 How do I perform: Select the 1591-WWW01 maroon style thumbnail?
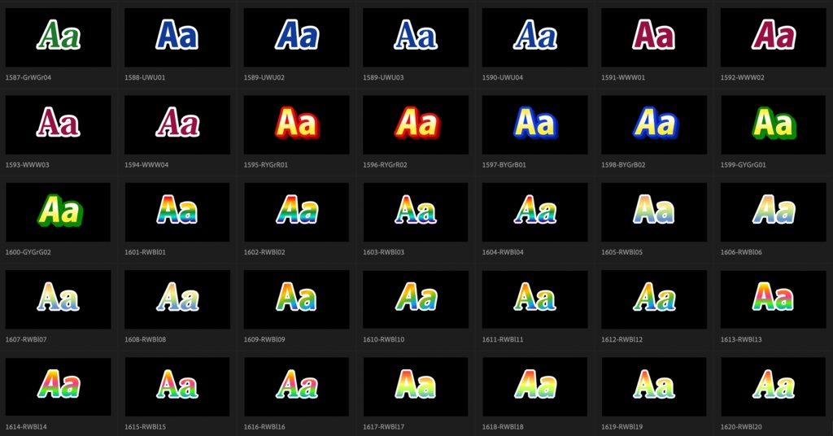654,37
